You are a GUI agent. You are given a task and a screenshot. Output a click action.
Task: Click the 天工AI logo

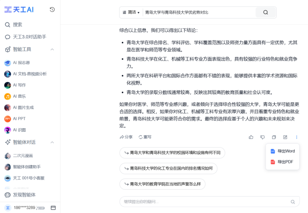(19, 9)
